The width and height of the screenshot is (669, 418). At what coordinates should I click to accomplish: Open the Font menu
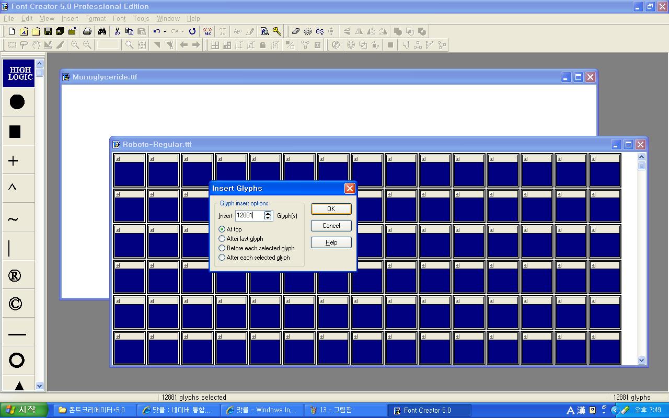click(x=119, y=18)
